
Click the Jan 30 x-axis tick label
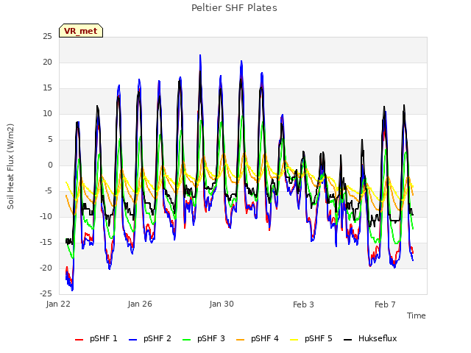coord(222,304)
